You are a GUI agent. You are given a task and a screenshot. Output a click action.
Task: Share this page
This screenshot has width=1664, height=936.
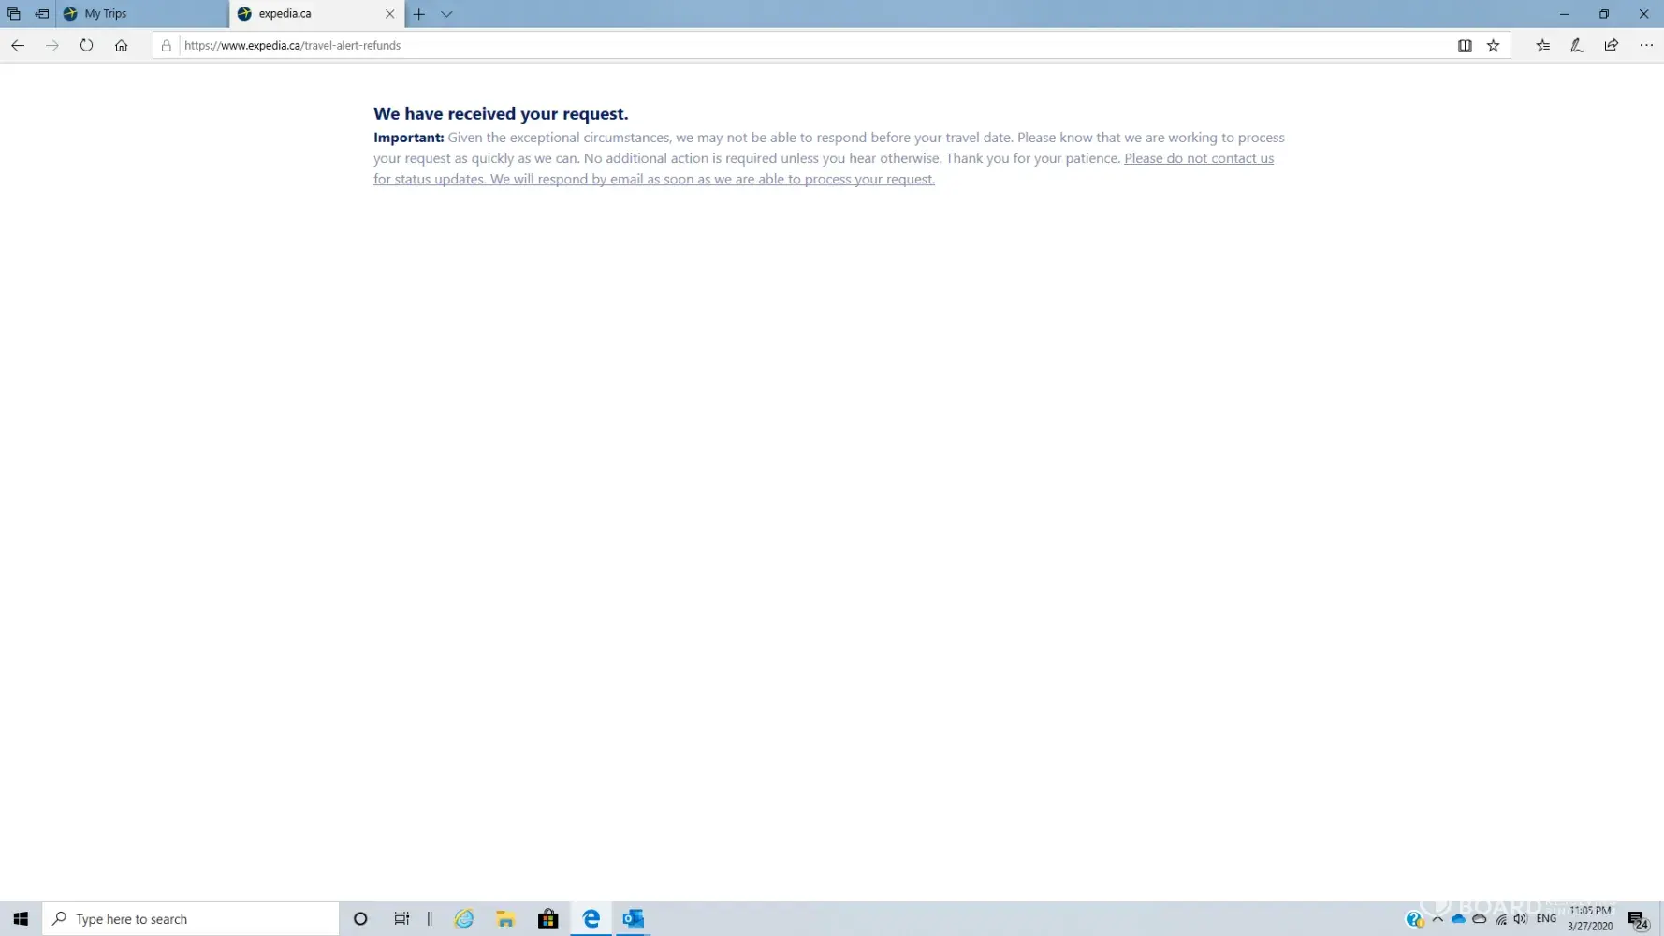pyautogui.click(x=1612, y=45)
